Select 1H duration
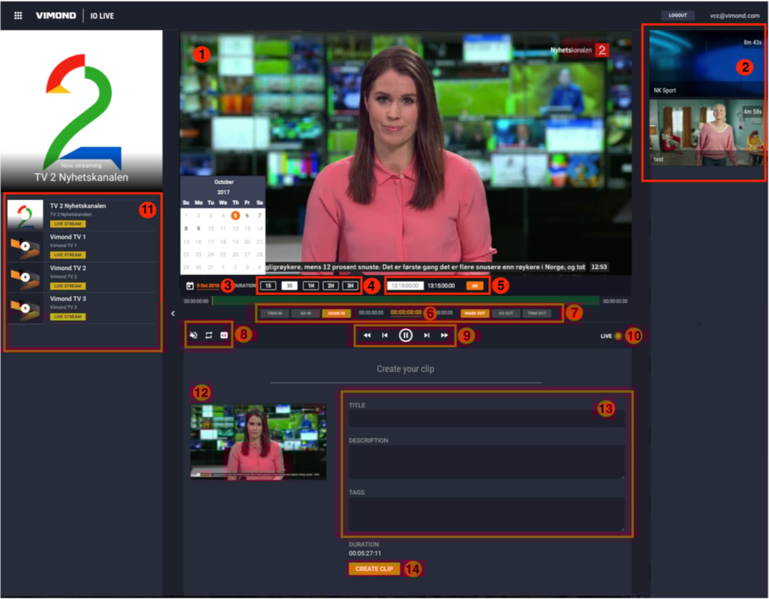 [311, 286]
